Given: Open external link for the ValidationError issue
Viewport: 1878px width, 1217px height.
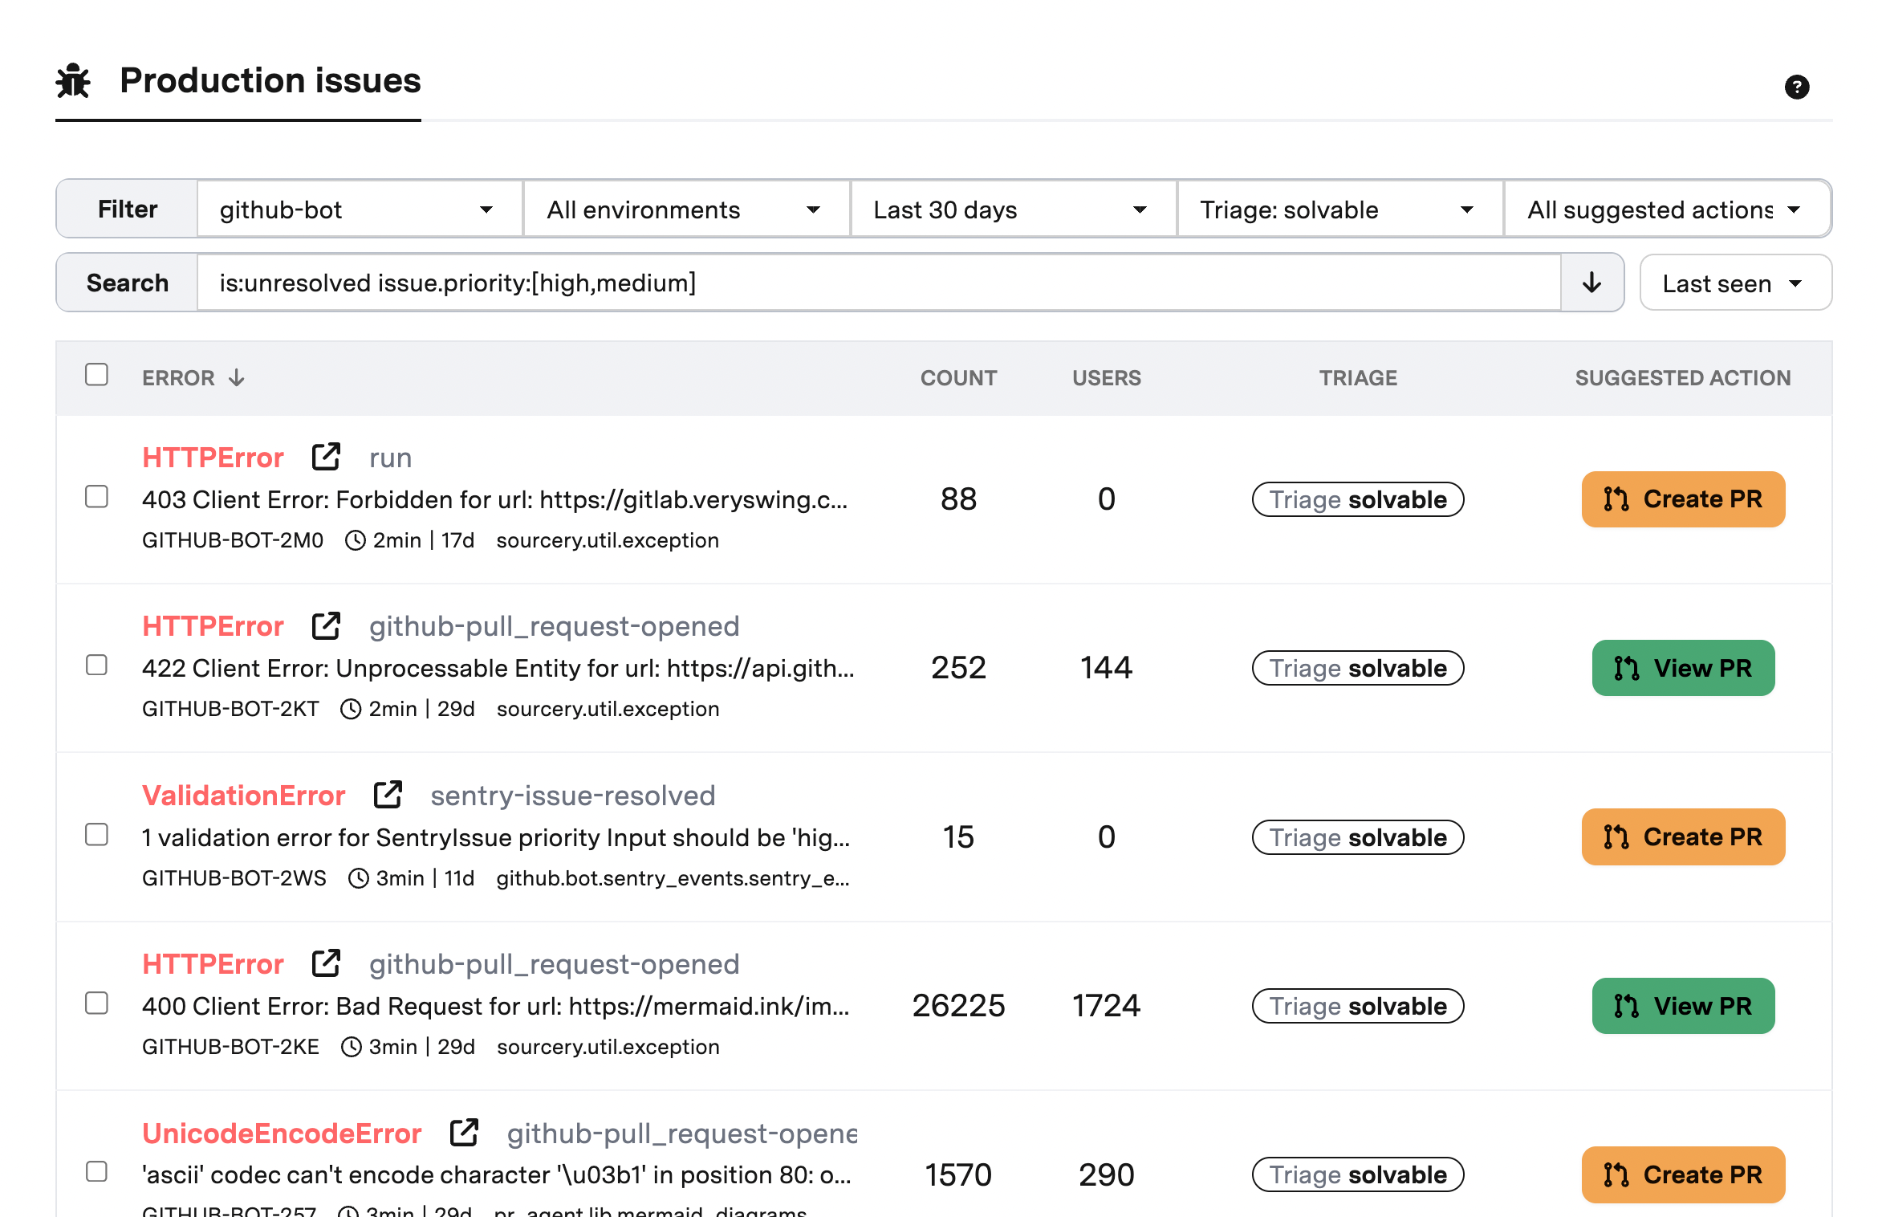Looking at the screenshot, I should [388, 793].
